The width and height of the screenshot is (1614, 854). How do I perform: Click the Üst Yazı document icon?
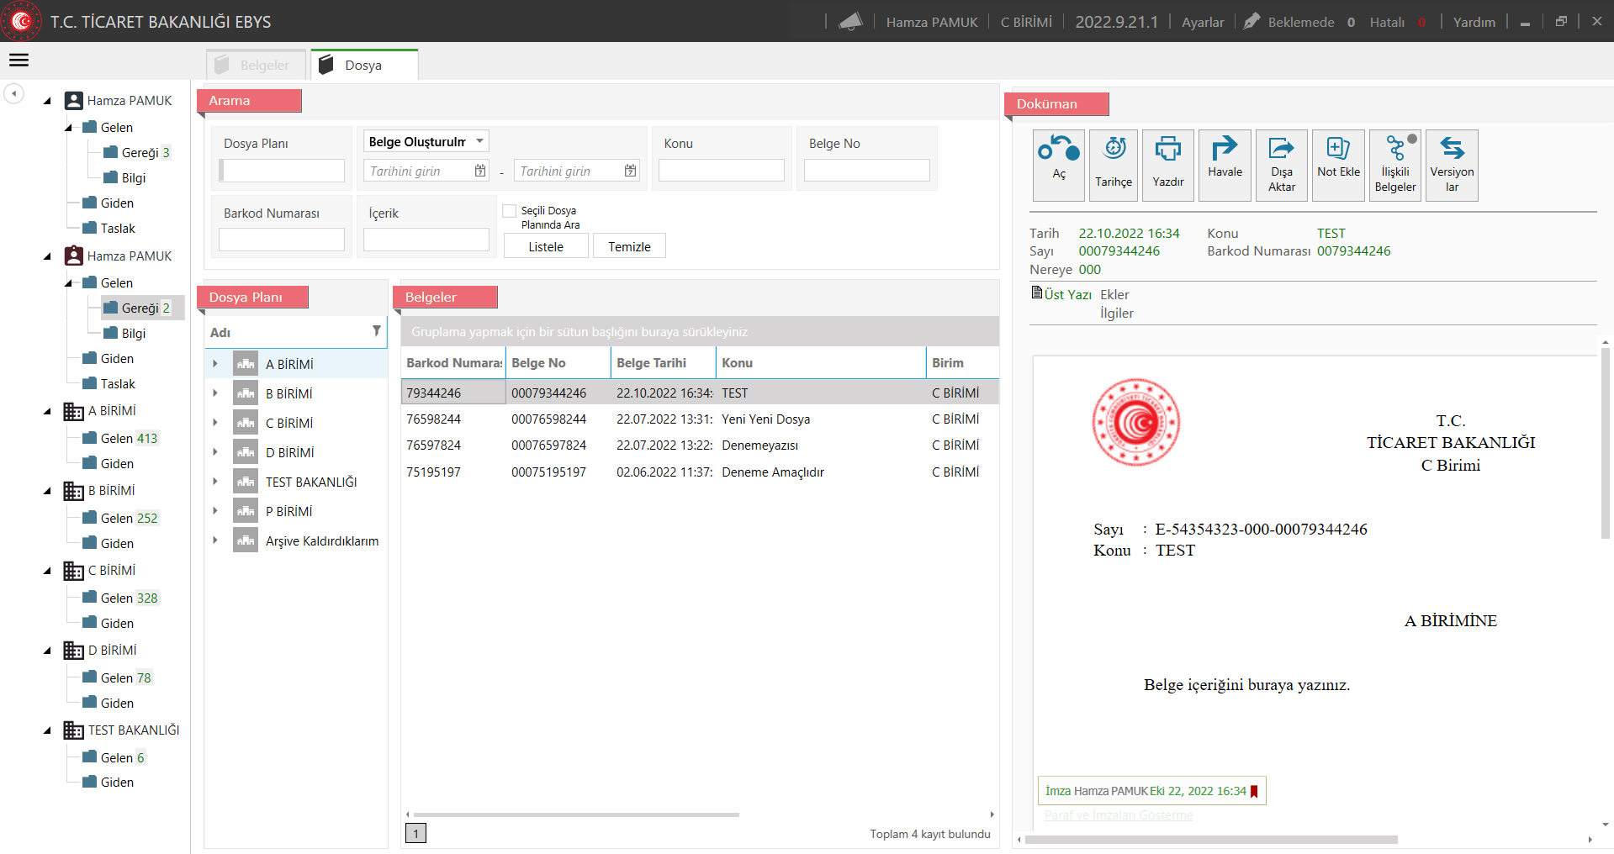[x=1037, y=293]
